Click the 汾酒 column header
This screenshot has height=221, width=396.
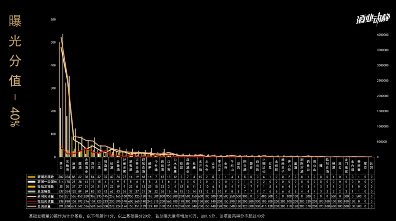tap(73, 166)
